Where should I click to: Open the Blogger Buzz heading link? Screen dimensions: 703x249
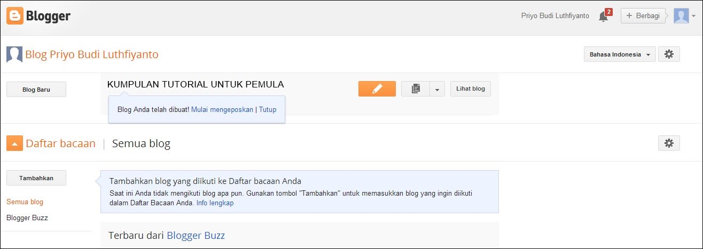[x=196, y=235]
